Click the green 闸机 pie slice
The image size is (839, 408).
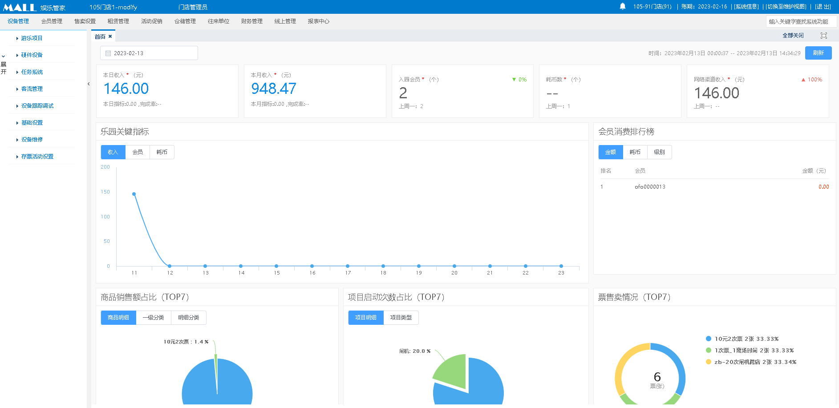pyautogui.click(x=453, y=372)
